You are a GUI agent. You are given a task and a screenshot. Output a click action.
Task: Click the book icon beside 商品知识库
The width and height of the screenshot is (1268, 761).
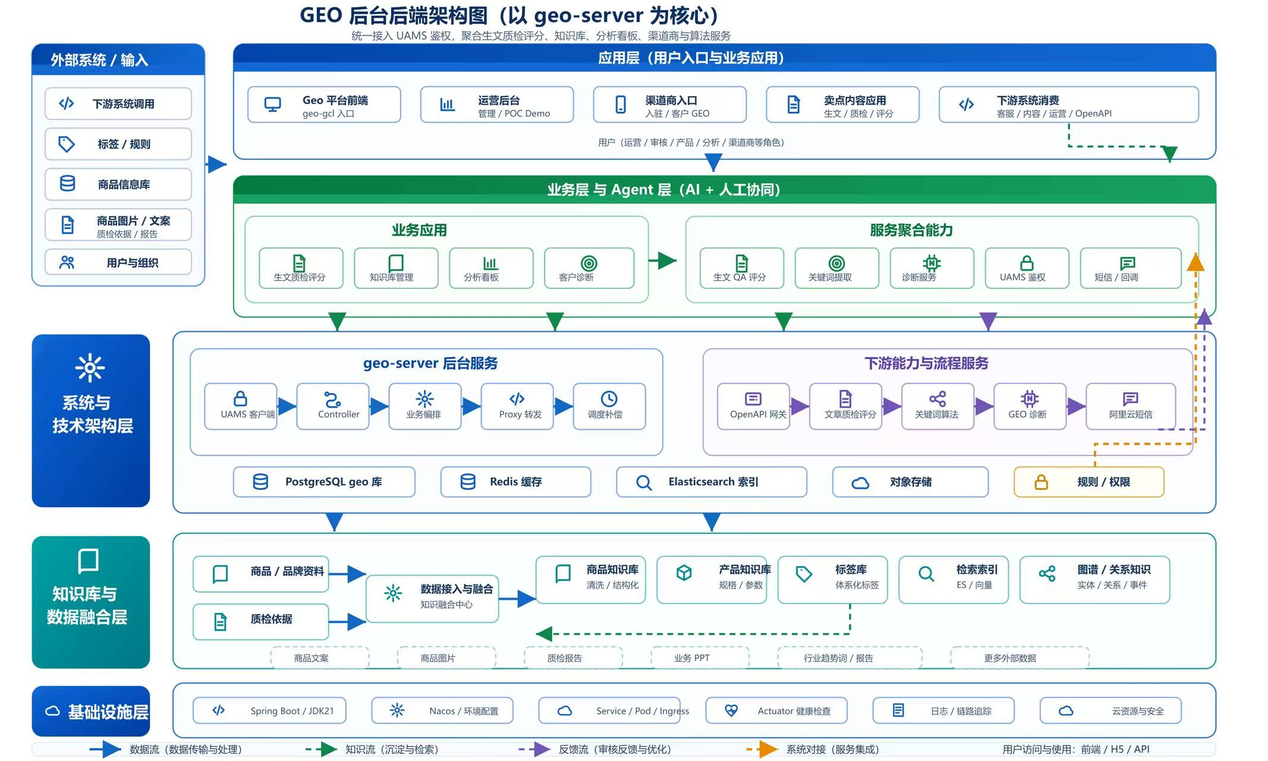[x=562, y=573]
